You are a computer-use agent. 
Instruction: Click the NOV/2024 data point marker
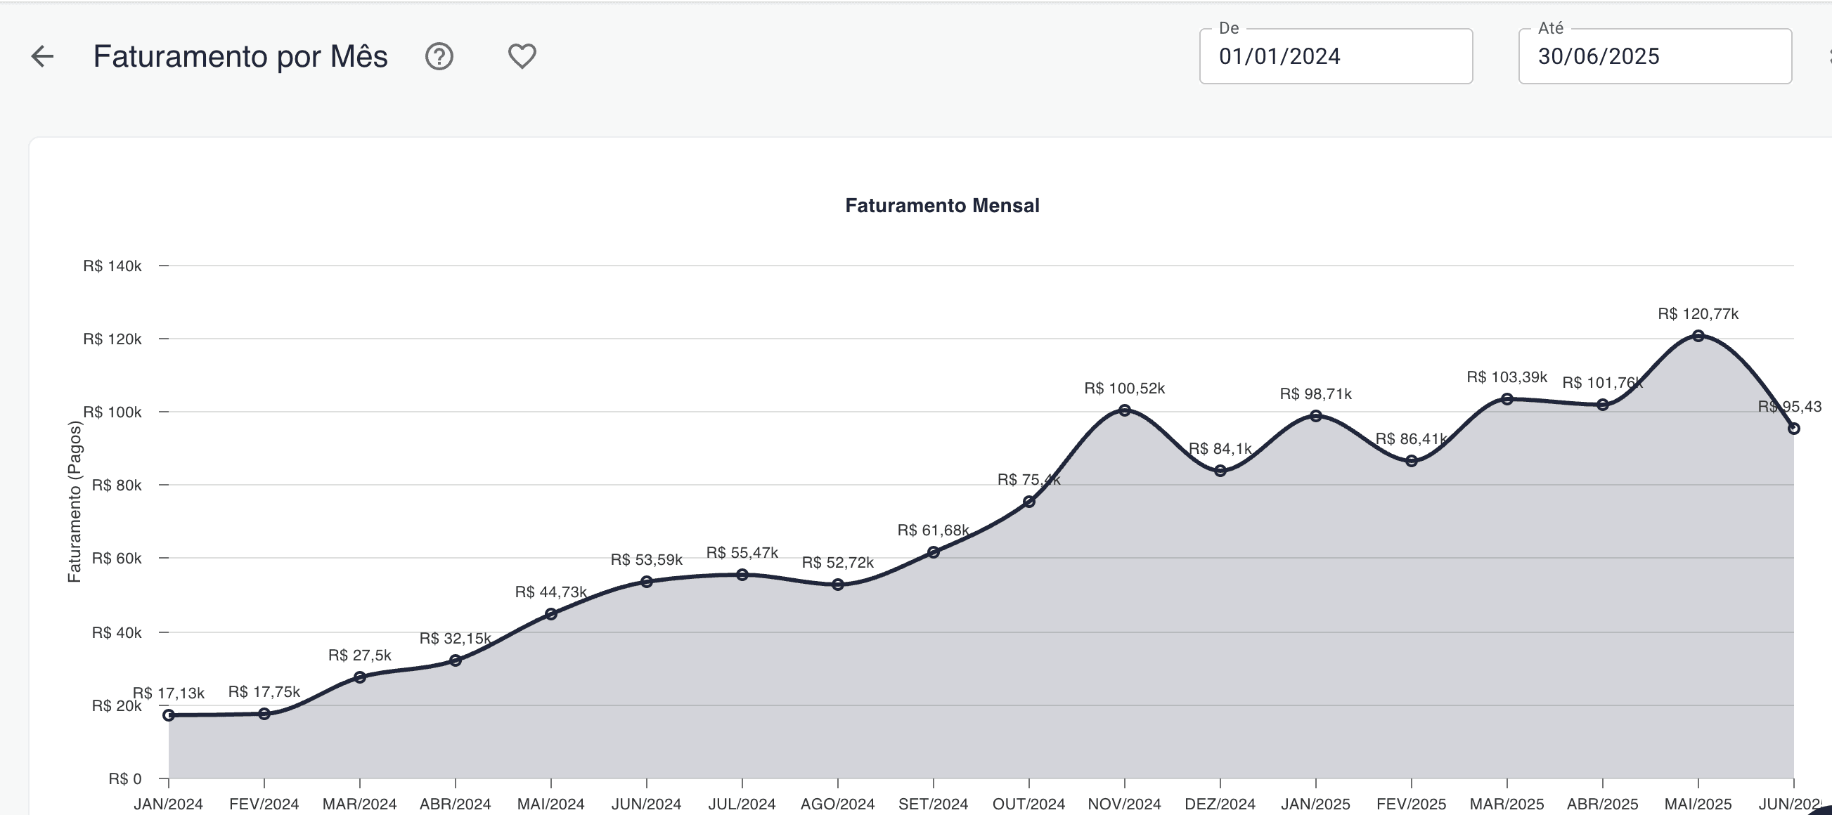coord(1124,410)
